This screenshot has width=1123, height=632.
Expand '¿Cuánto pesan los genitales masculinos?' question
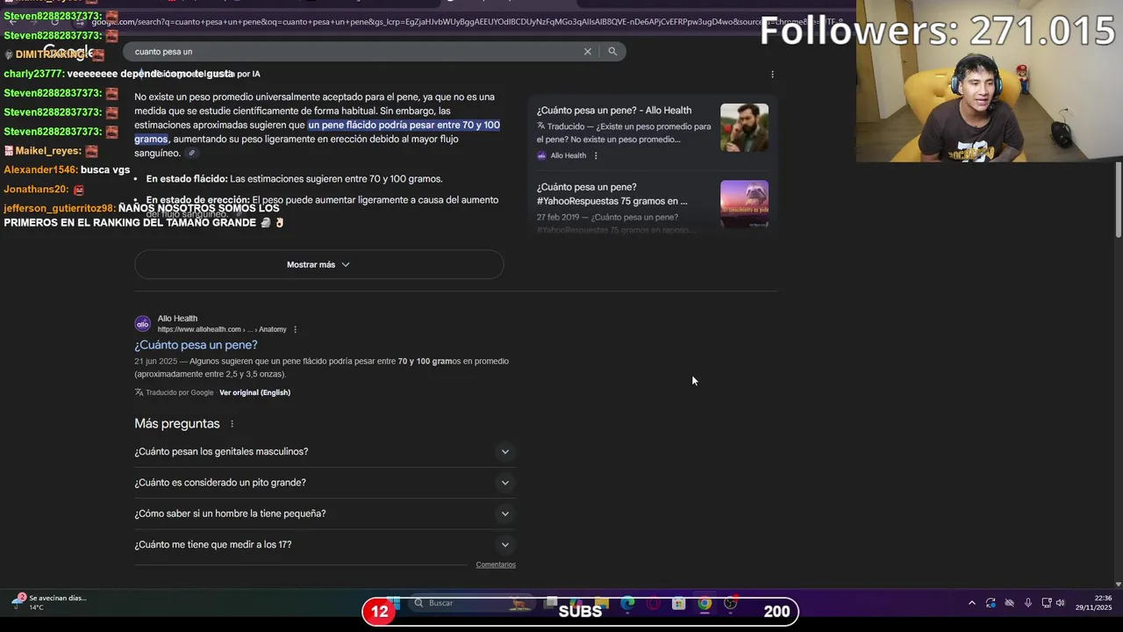(x=325, y=451)
